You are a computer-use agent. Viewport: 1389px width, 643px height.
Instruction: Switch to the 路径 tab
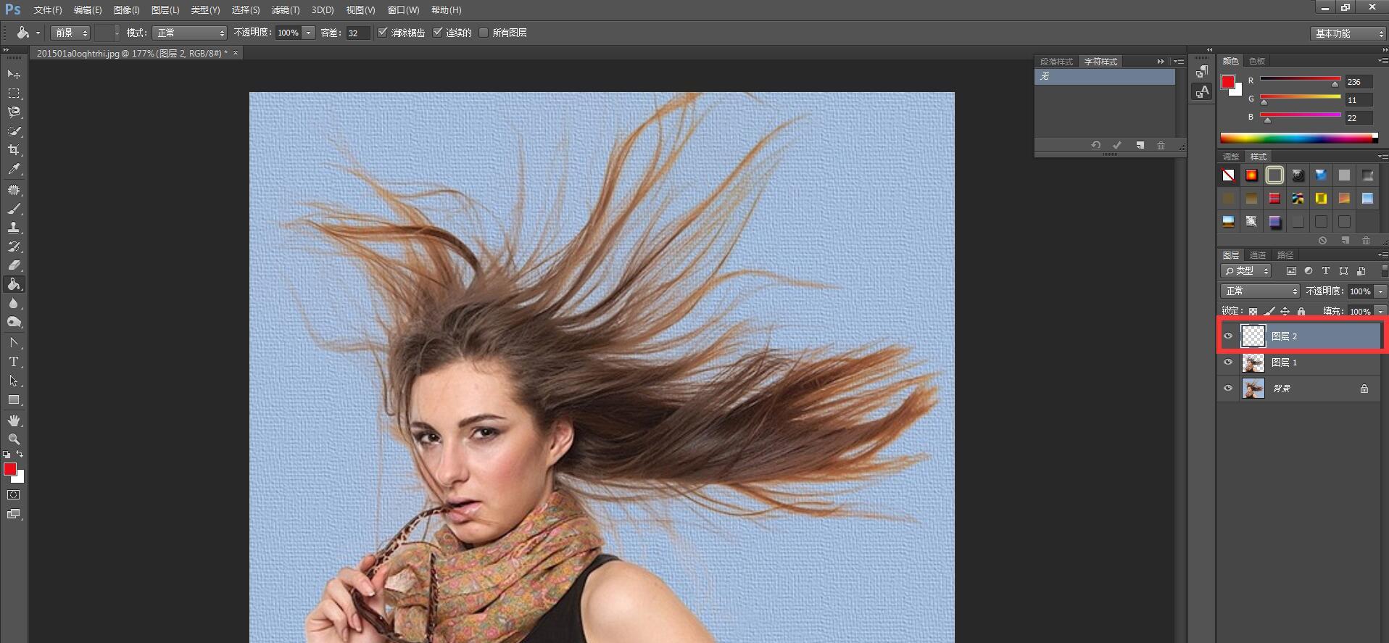pyautogui.click(x=1285, y=255)
